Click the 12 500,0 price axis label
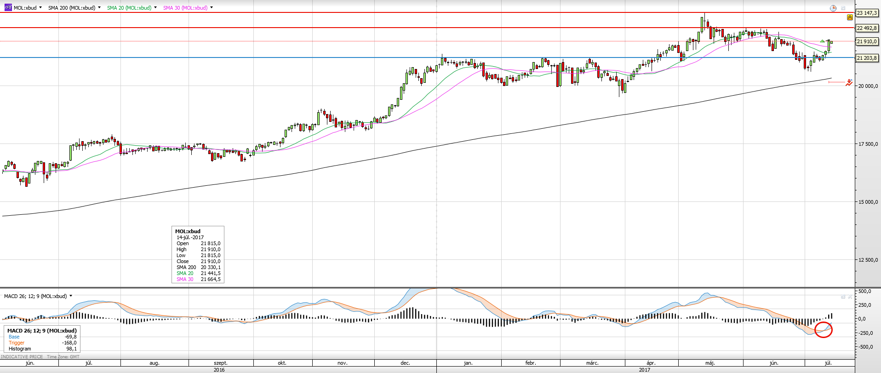The width and height of the screenshot is (881, 373). (x=868, y=260)
